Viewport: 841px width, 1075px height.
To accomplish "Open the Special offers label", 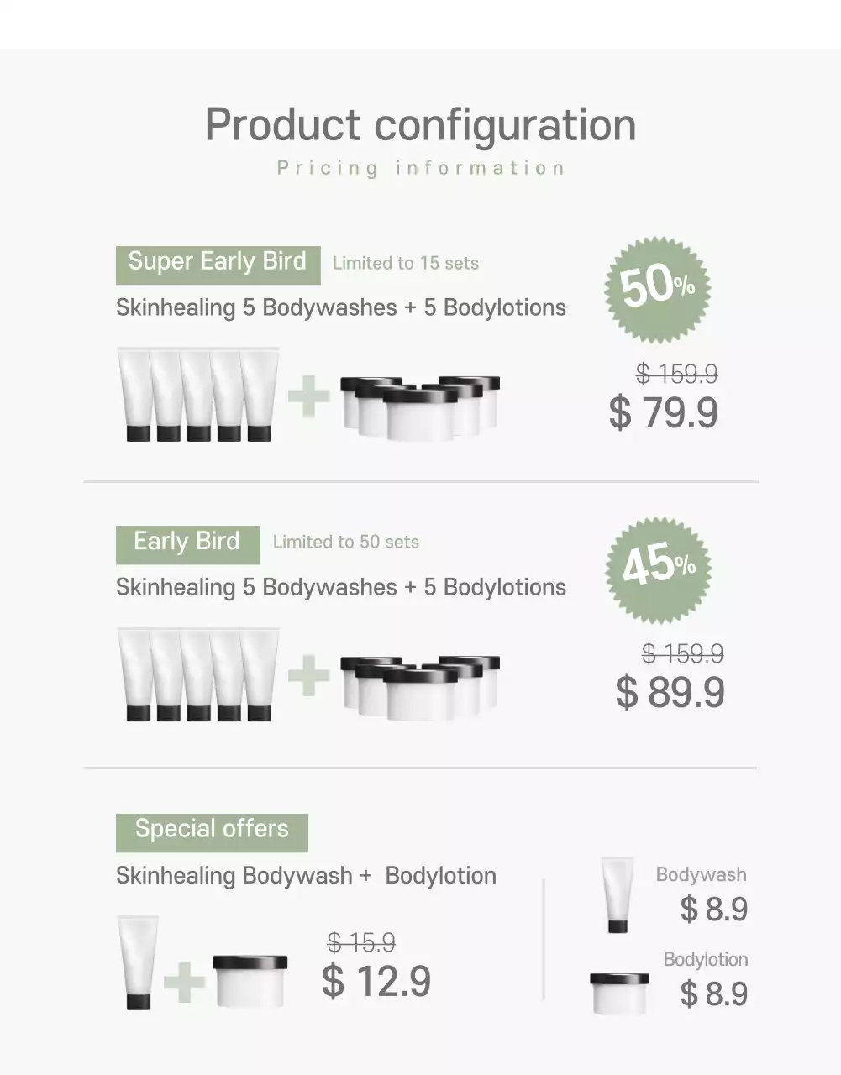I will (212, 831).
